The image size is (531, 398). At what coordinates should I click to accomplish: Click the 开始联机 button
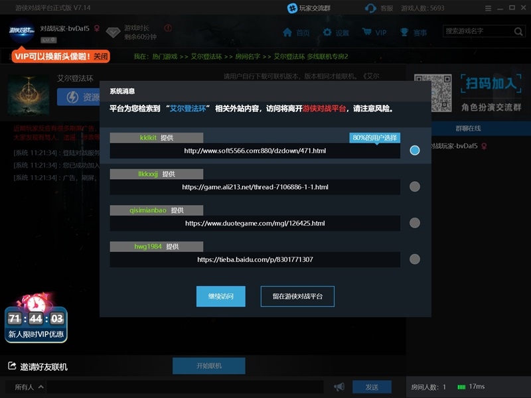[x=209, y=366]
